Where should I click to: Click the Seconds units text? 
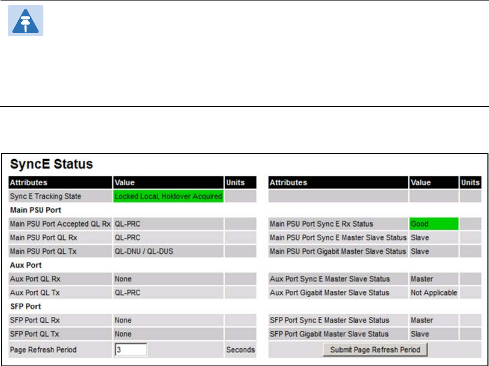[241, 350]
